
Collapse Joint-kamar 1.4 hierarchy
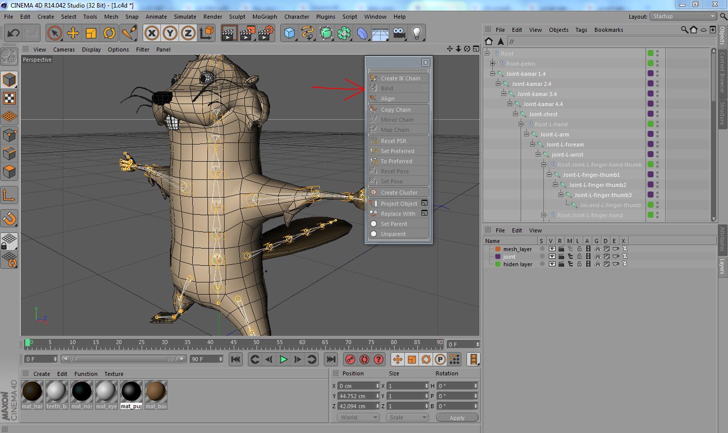(x=493, y=73)
